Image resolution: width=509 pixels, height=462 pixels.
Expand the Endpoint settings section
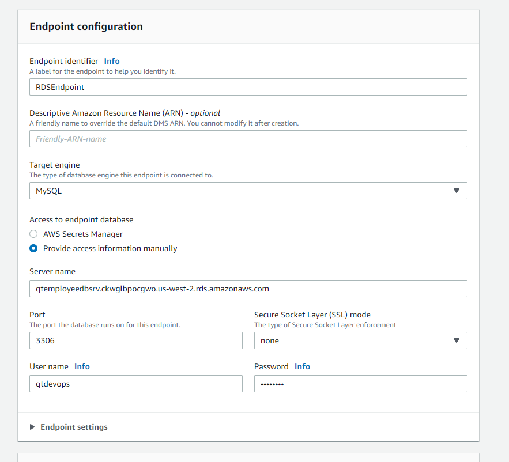[69, 427]
